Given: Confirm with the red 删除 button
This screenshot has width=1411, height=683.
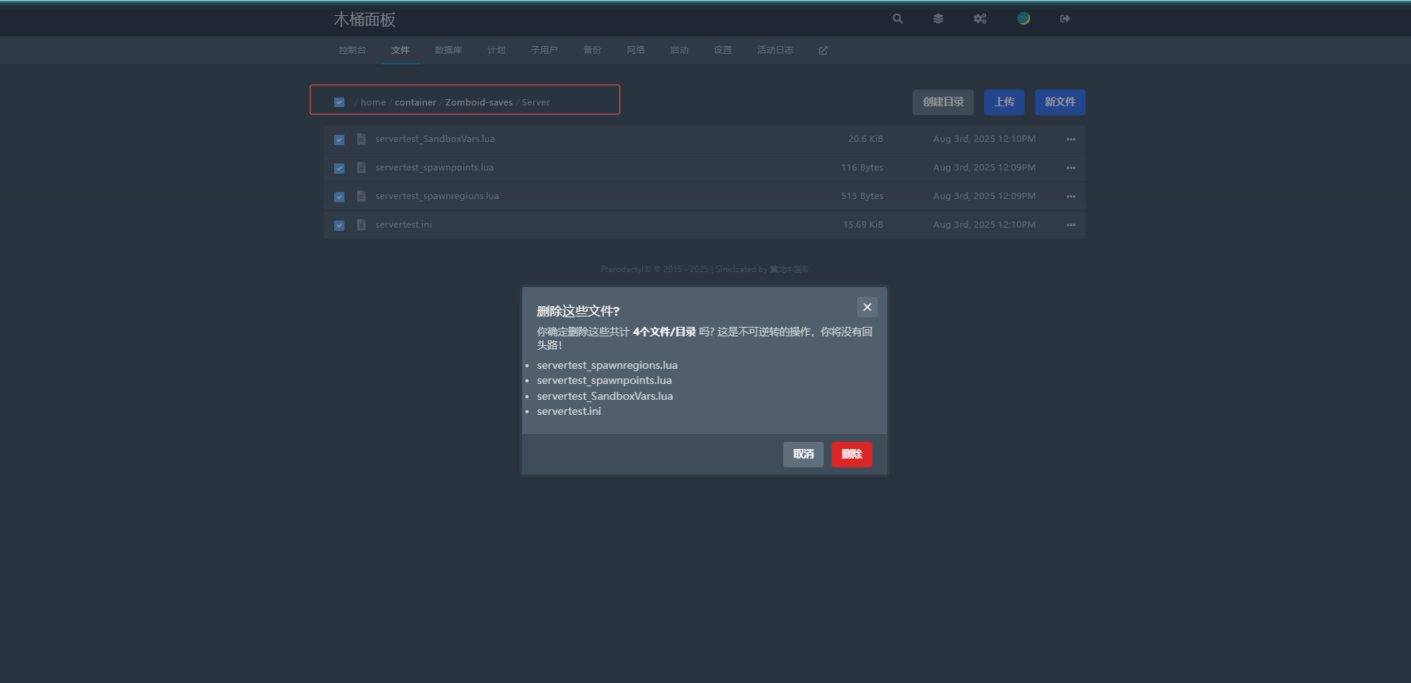Looking at the screenshot, I should click(852, 455).
